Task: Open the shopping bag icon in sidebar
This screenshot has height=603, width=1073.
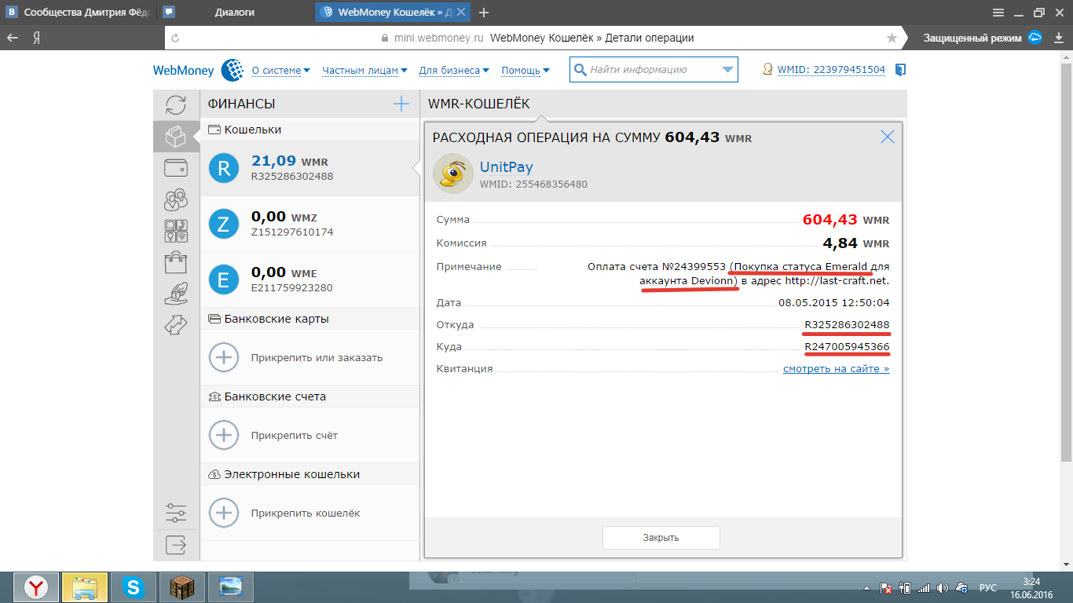Action: [x=176, y=262]
